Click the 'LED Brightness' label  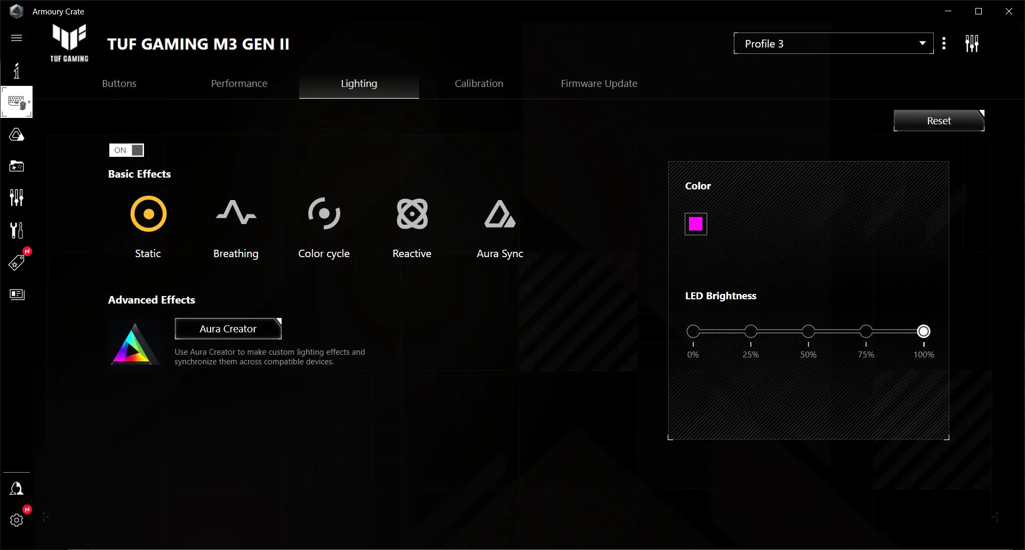(720, 296)
